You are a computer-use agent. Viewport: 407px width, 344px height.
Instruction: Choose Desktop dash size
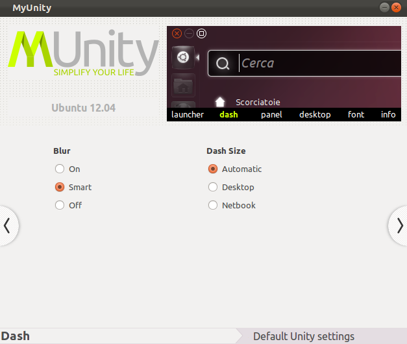pyautogui.click(x=213, y=187)
